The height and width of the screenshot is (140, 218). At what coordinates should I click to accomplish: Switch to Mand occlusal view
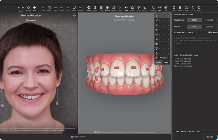pos(74,8)
